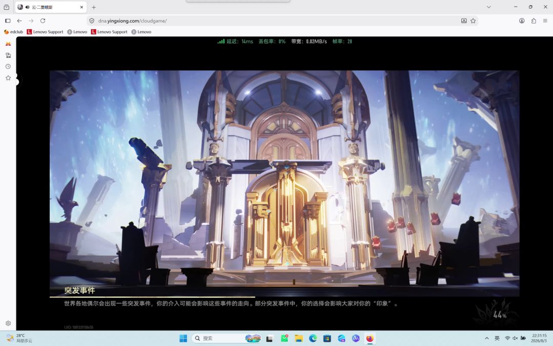Open Task View on the taskbar
This screenshot has height=346, width=553.
pos(269,338)
